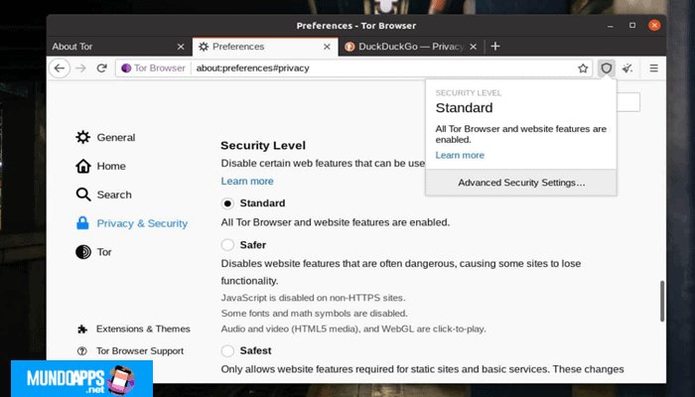This screenshot has width=695, height=397.
Task: Click the page's vertical scrollbar thumb
Action: tap(662, 301)
